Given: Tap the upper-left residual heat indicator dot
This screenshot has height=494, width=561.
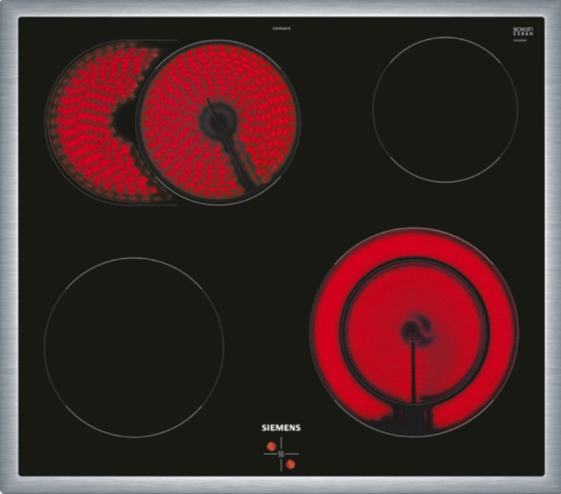Looking at the screenshot, I should [271, 446].
